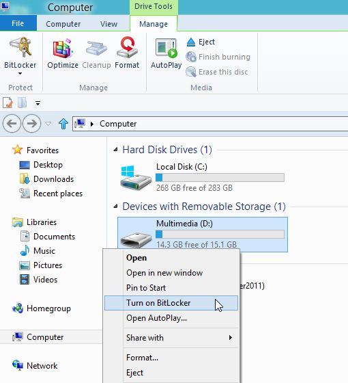
Task: Click Multimedia (D:) usage bar
Action: click(220, 234)
